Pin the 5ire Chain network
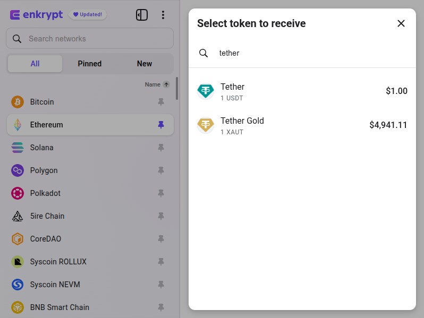The width and height of the screenshot is (424, 318). click(161, 216)
